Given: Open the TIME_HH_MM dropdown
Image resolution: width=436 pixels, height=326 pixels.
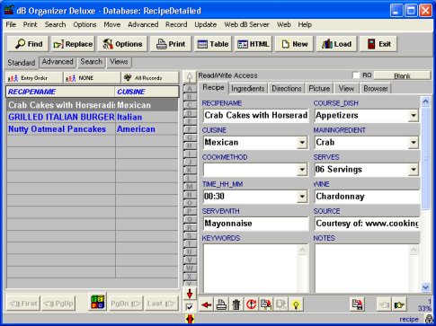Looking at the screenshot, I should 302,197.
